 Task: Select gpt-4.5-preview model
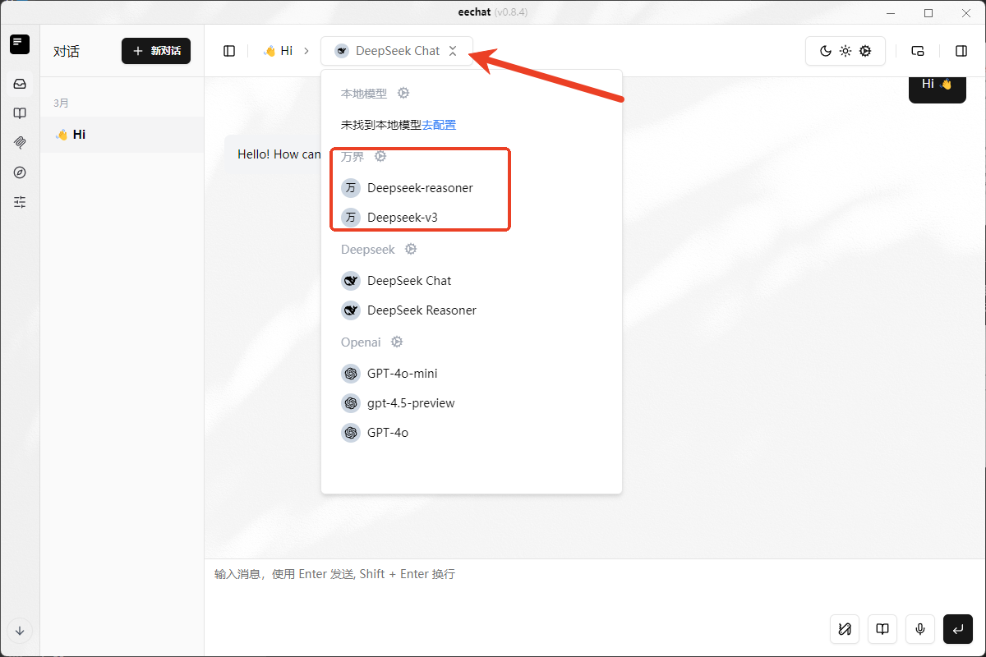pos(471,403)
